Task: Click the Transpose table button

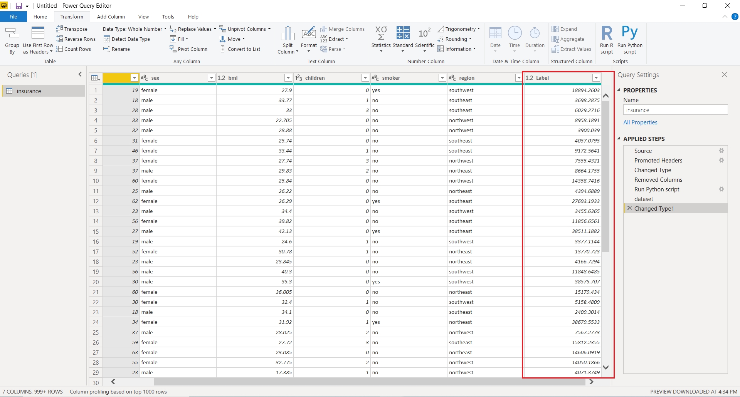Action: [72, 29]
